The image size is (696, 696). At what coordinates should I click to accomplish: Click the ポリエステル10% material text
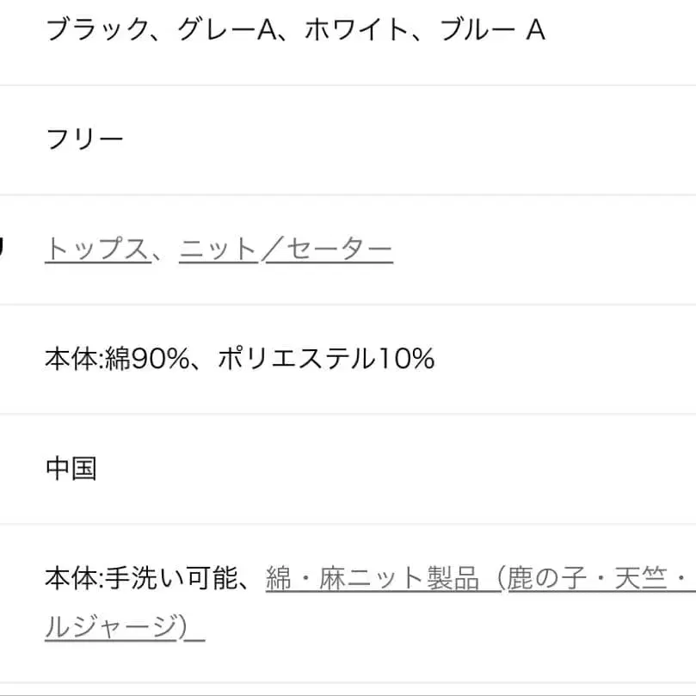pyautogui.click(x=325, y=359)
